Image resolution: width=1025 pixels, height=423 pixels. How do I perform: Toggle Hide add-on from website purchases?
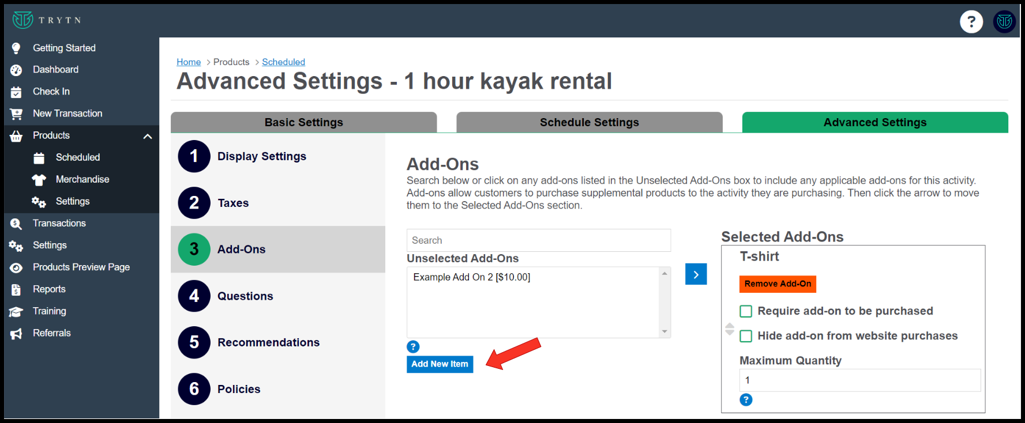tap(746, 336)
